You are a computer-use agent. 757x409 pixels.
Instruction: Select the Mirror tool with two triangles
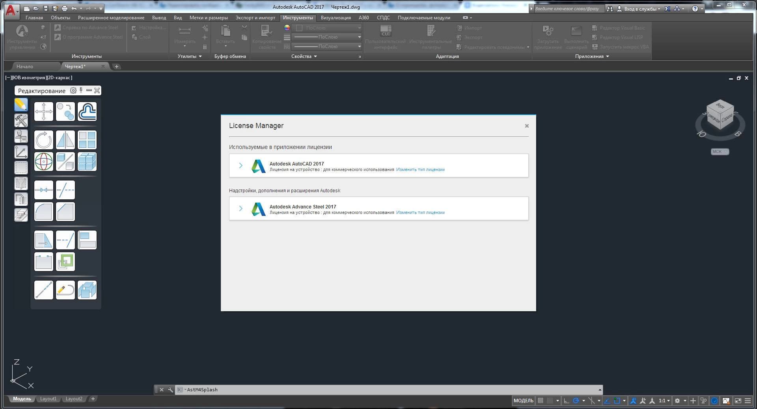[x=65, y=140]
